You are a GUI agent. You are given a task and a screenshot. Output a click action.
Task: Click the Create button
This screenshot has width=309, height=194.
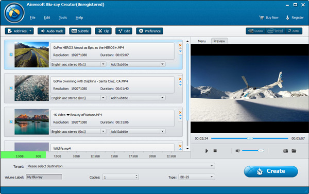click(271, 171)
